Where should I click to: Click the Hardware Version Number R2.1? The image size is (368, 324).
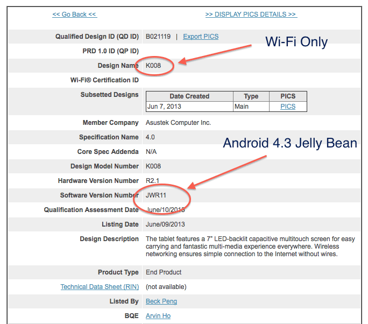coord(152,180)
